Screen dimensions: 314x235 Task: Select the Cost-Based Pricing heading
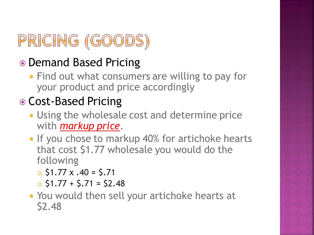(75, 101)
